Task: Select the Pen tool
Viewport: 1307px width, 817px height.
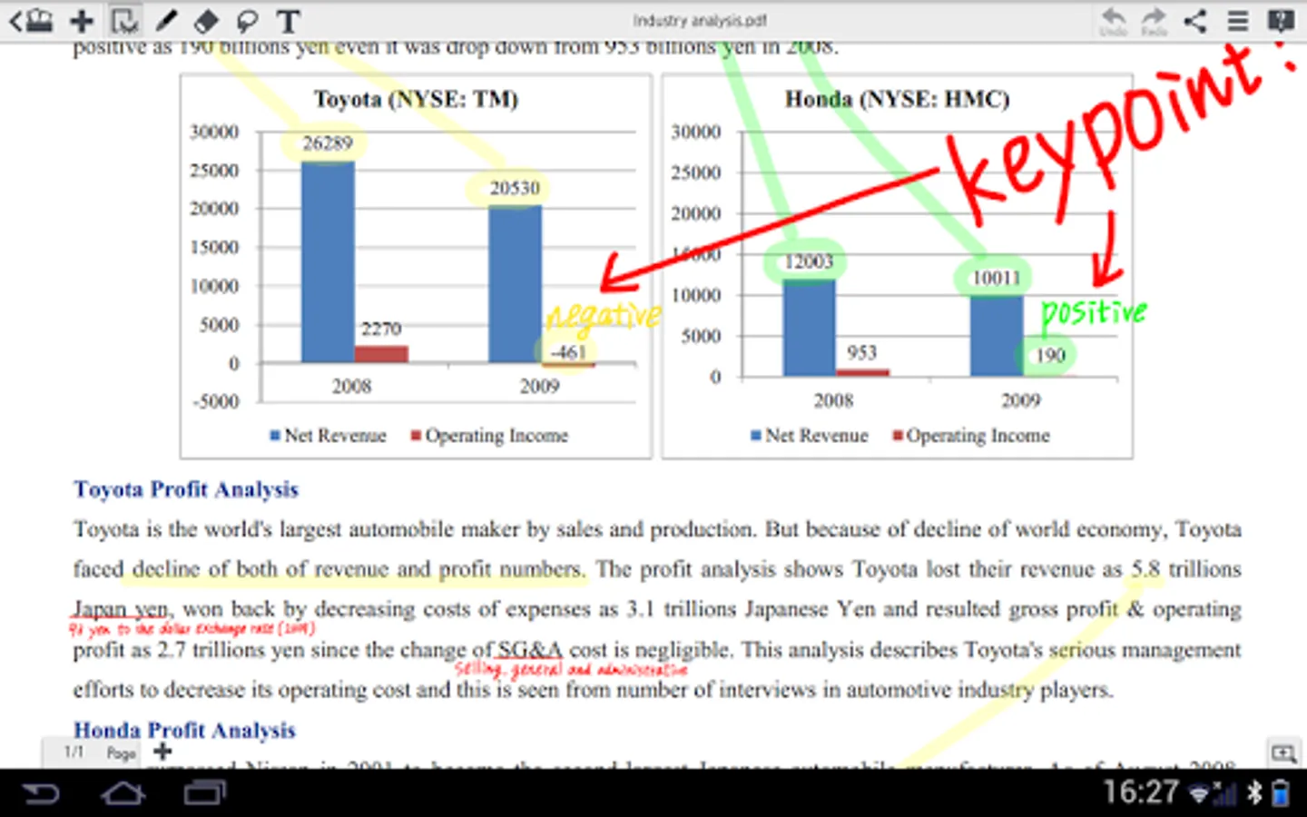Action: pyautogui.click(x=166, y=20)
